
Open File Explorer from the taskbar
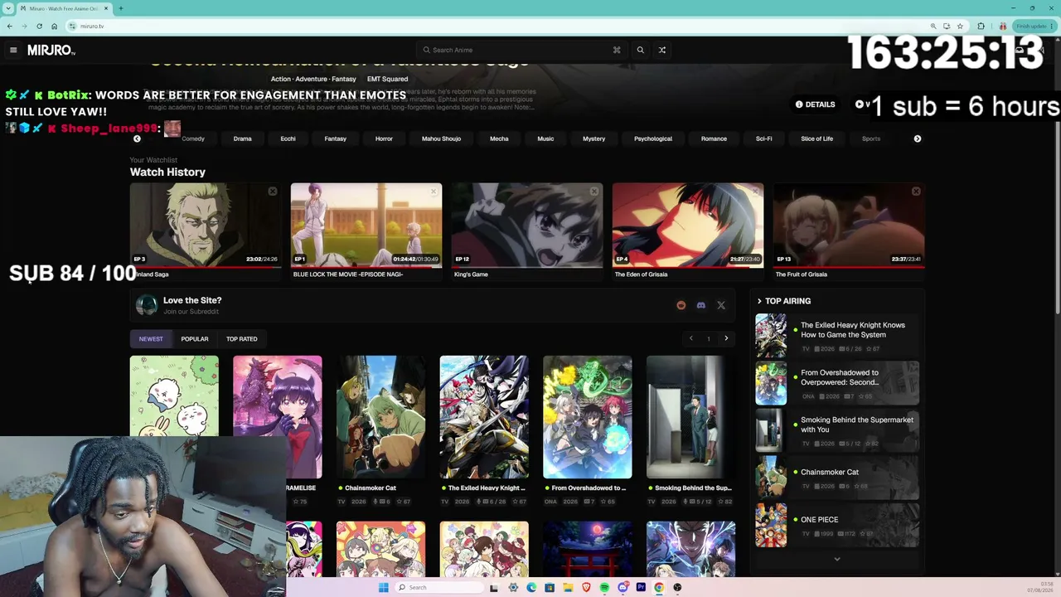click(568, 587)
